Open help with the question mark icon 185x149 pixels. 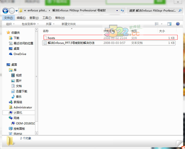(x=178, y=24)
